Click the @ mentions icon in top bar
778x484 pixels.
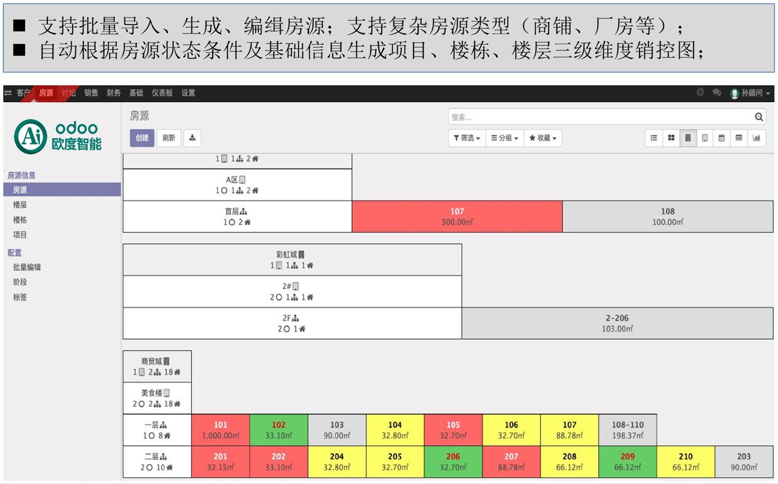pyautogui.click(x=700, y=92)
